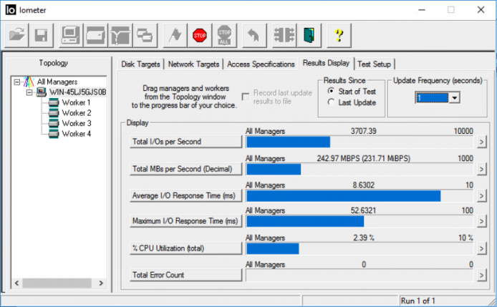The height and width of the screenshot is (307, 497).
Task: Click the Update Frequency value field
Action: [x=432, y=98]
